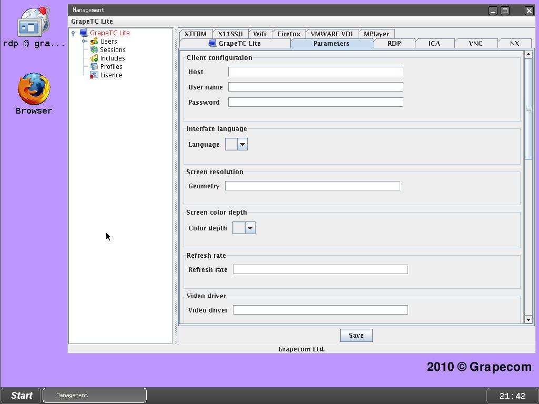
Task: Open the Start menu
Action: [22, 396]
